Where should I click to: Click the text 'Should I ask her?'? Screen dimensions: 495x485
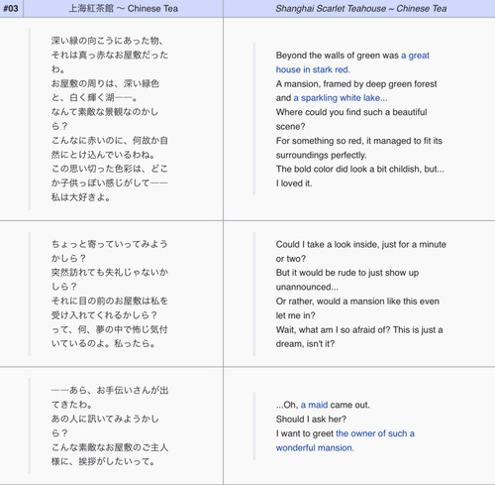(x=311, y=420)
